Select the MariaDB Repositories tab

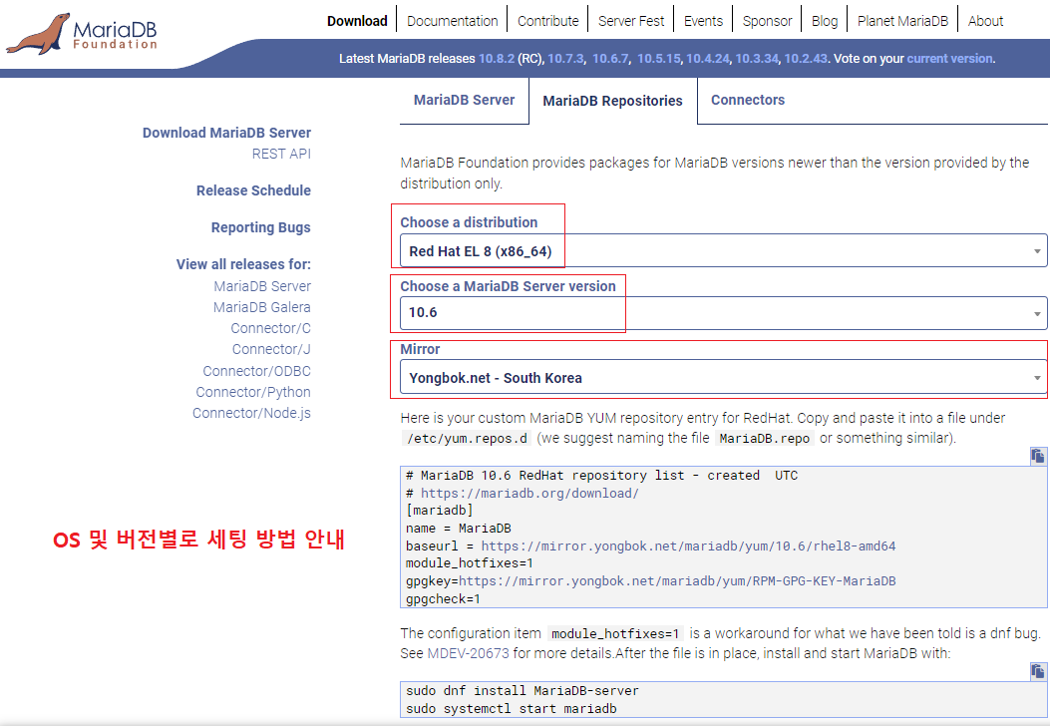[612, 101]
